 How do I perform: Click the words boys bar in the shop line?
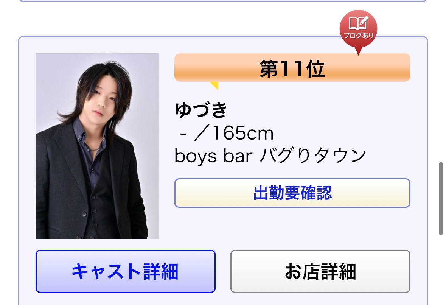213,156
